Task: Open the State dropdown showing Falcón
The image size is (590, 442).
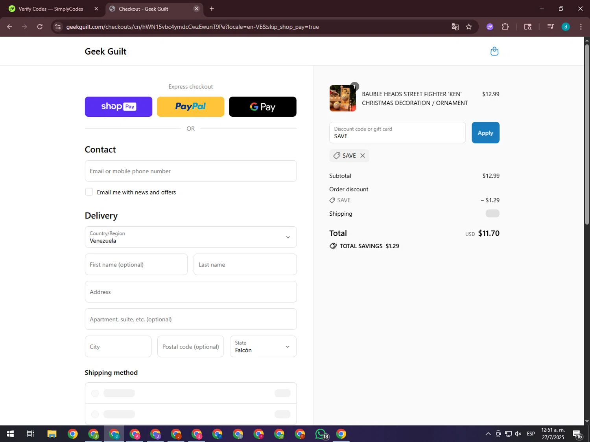Action: click(x=263, y=347)
